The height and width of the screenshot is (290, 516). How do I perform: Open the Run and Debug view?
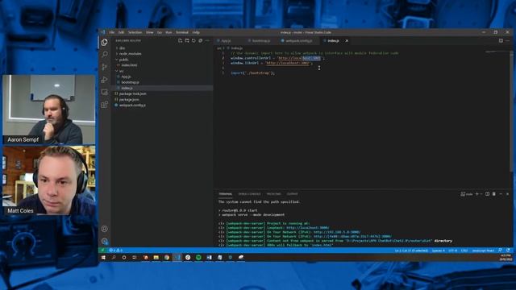[x=105, y=80]
